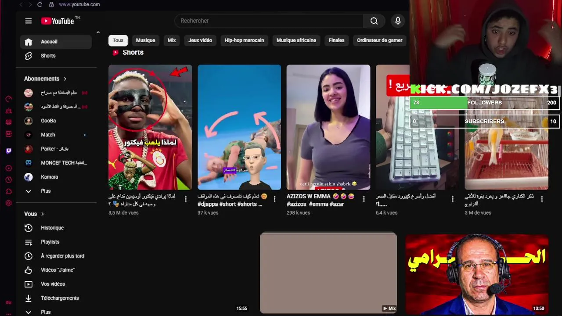Open Historique in sidebar

coord(56,228)
